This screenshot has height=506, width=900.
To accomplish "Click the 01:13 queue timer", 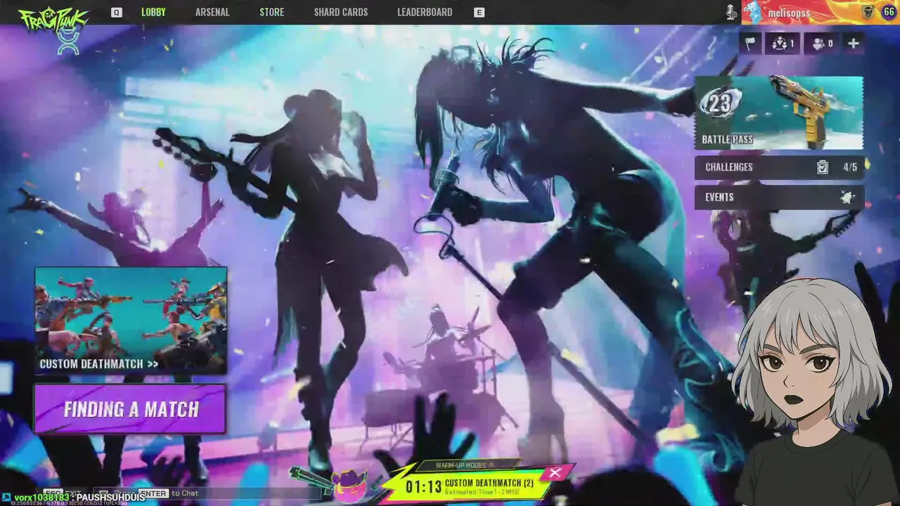I will 423,486.
